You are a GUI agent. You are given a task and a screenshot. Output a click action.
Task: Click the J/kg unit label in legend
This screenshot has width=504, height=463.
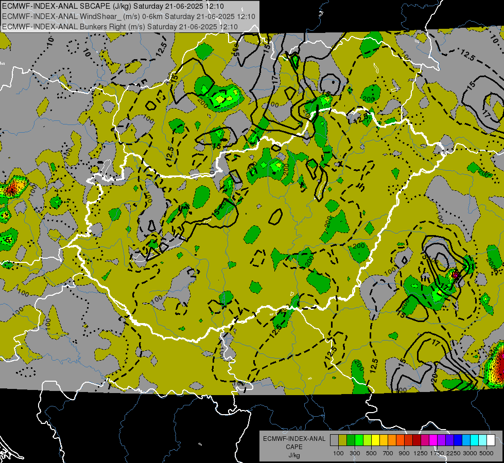click(x=294, y=455)
